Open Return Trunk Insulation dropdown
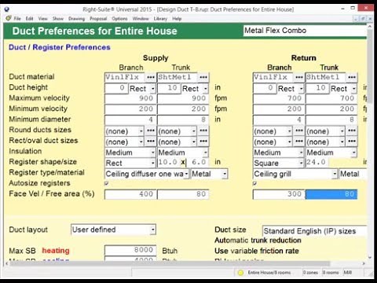This screenshot has width=377, height=283. click(x=354, y=153)
